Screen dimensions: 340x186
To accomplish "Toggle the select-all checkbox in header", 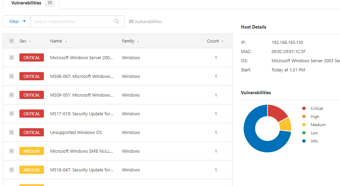I will point(12,41).
